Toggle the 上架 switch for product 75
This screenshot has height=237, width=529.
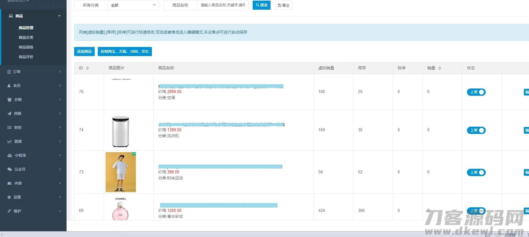click(x=476, y=92)
